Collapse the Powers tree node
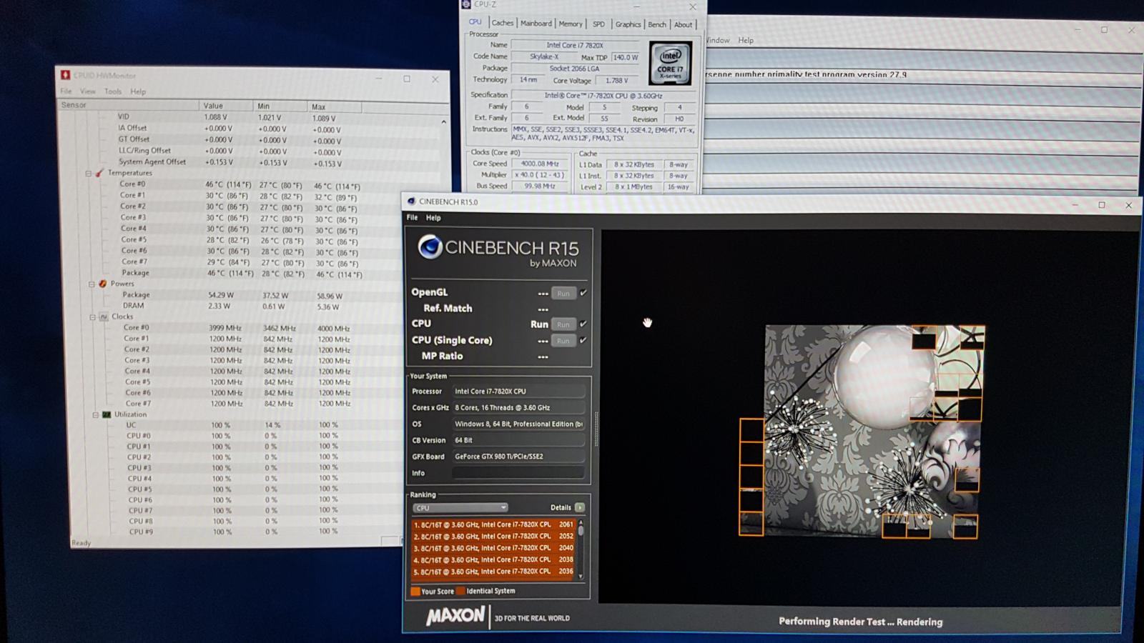Image resolution: width=1144 pixels, height=643 pixels. (x=92, y=284)
